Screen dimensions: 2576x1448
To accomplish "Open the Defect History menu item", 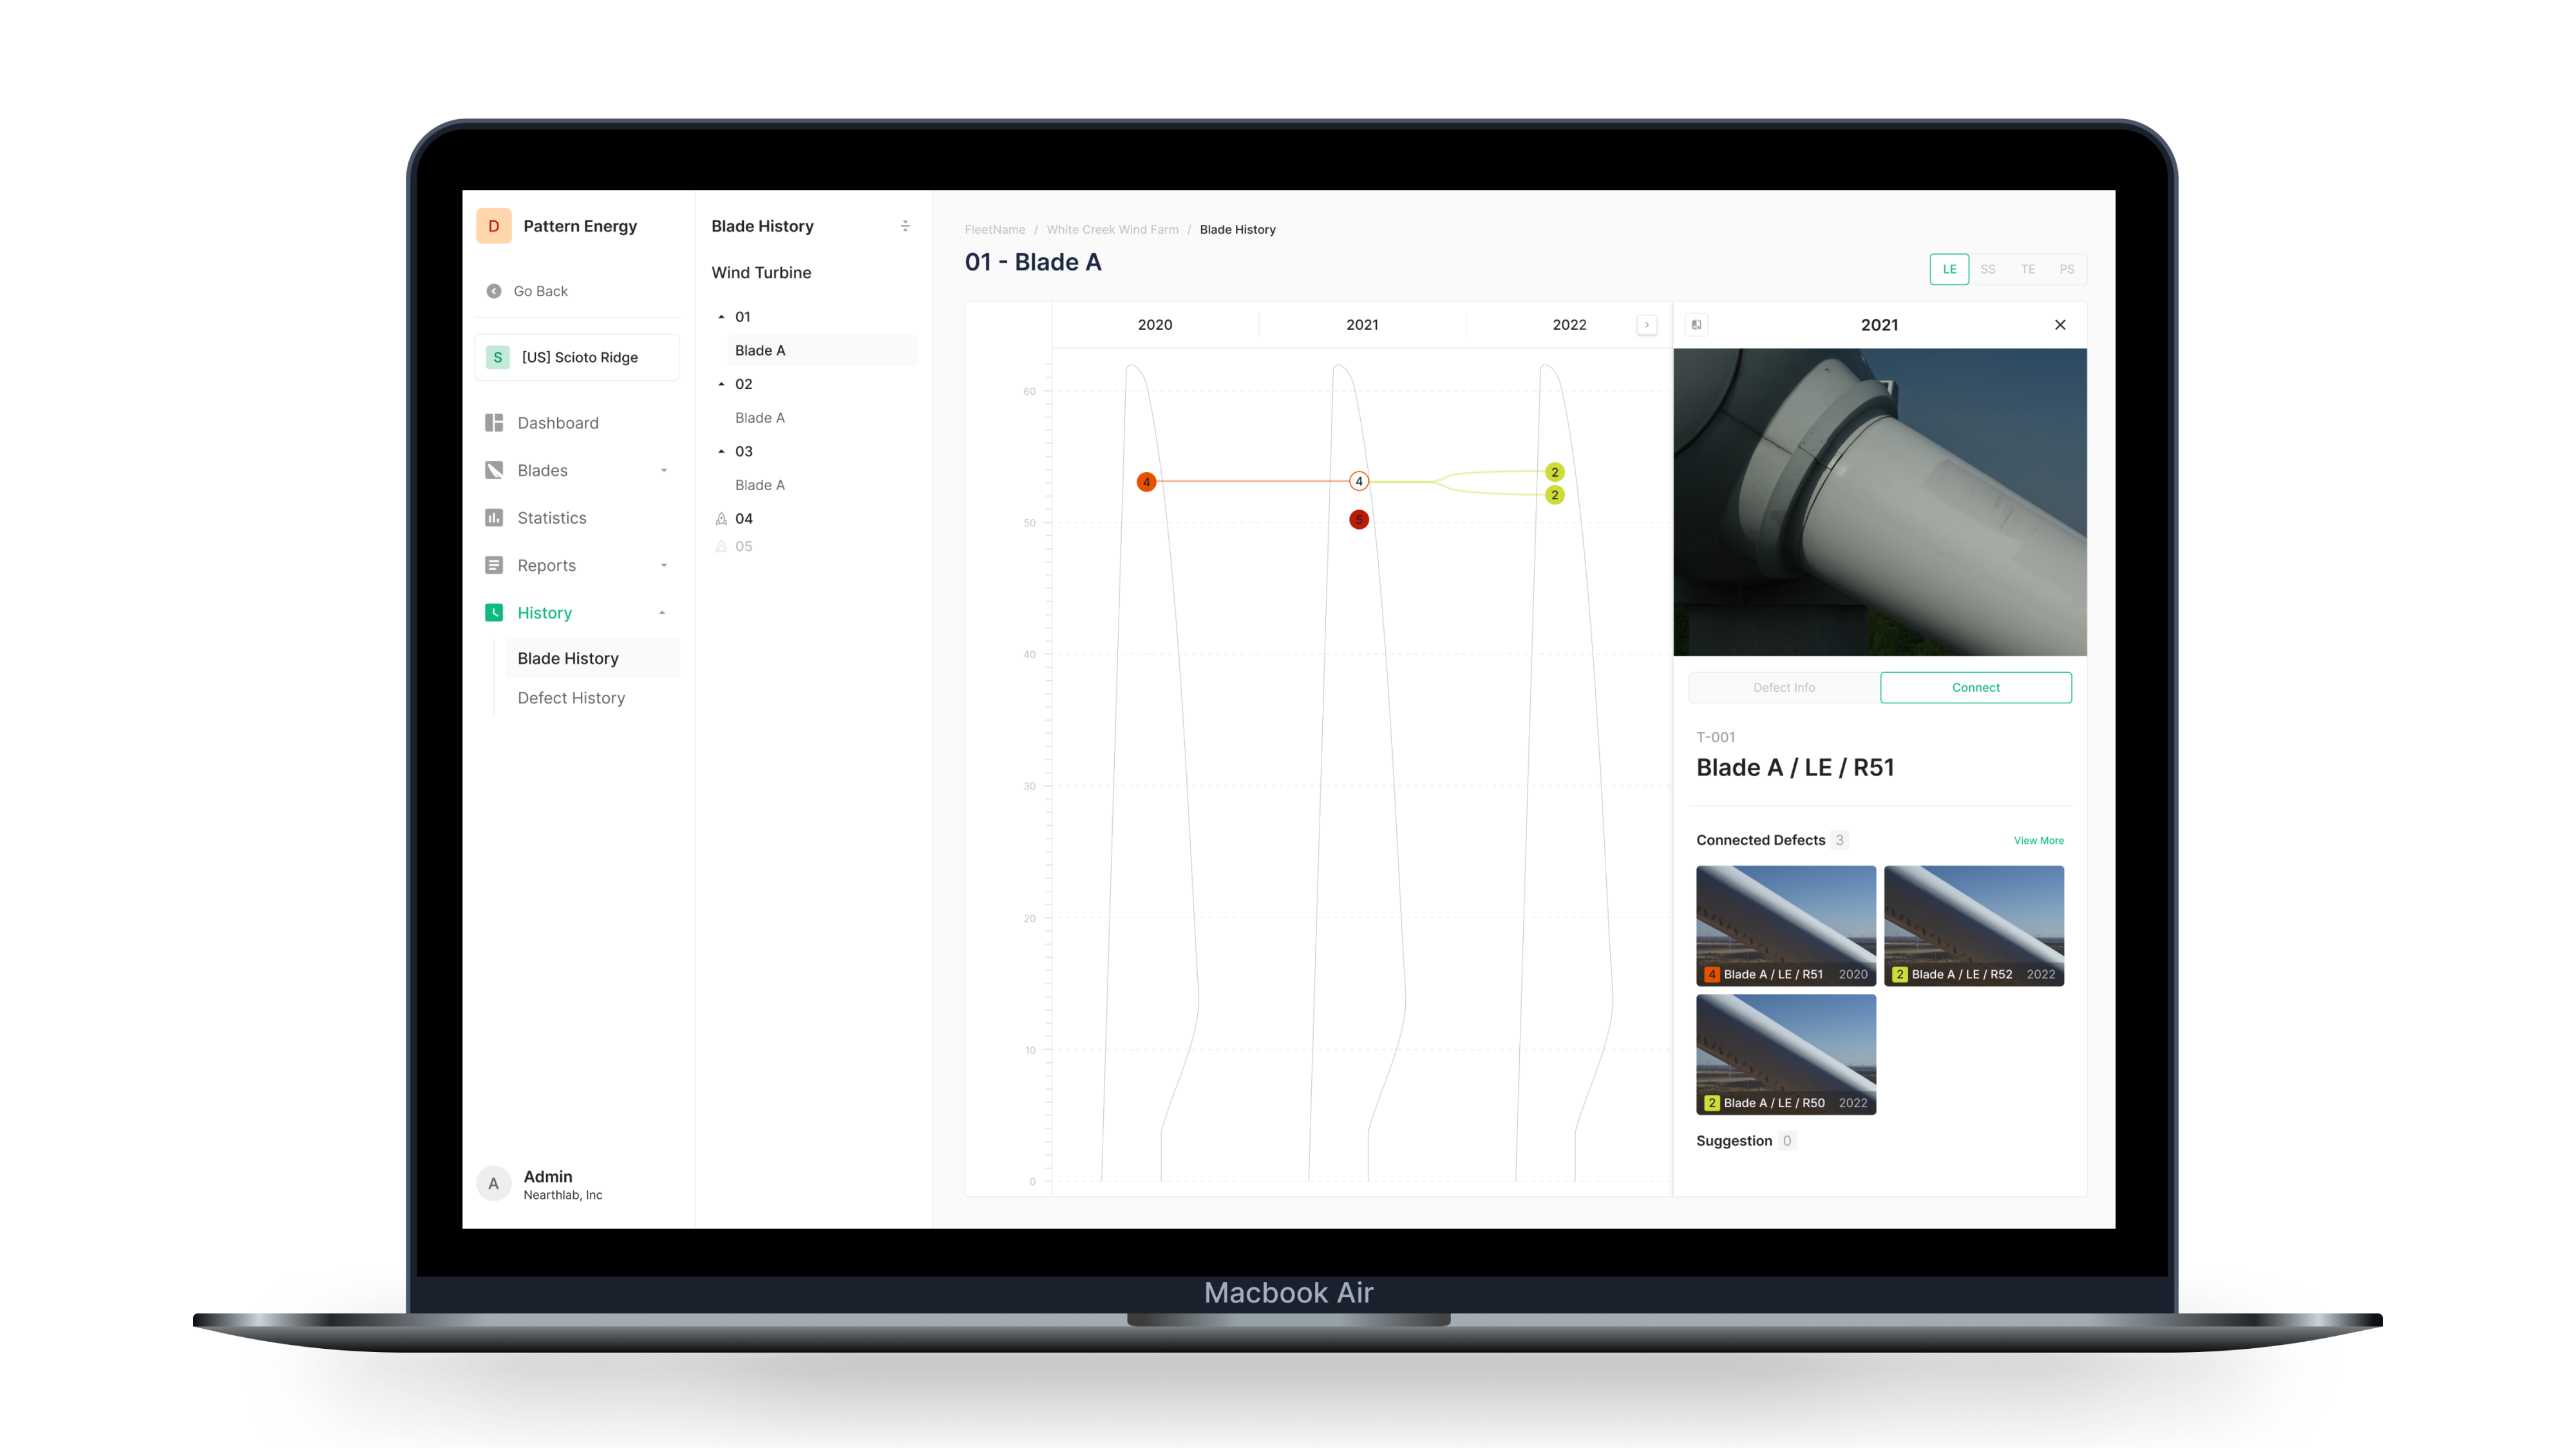I will point(571,698).
